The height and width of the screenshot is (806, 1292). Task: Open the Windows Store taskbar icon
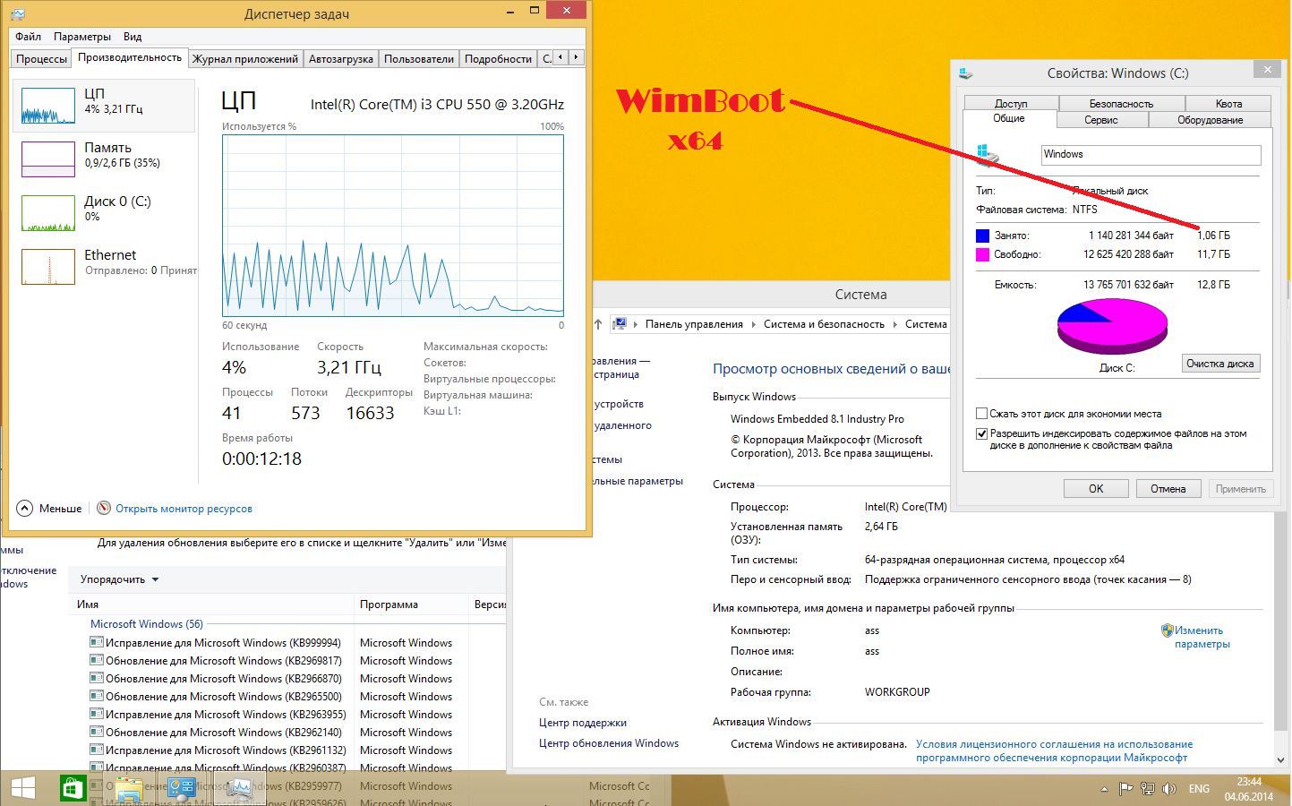(73, 788)
